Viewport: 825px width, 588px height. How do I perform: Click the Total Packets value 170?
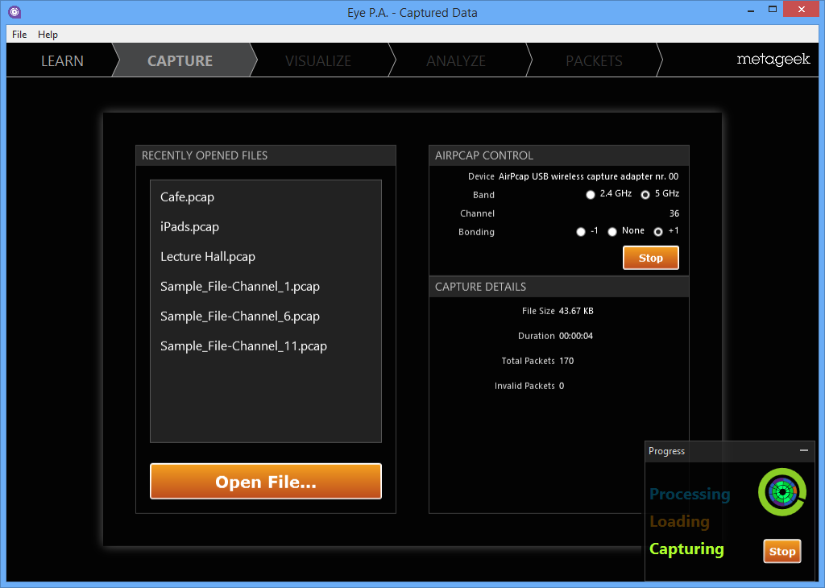(x=566, y=361)
